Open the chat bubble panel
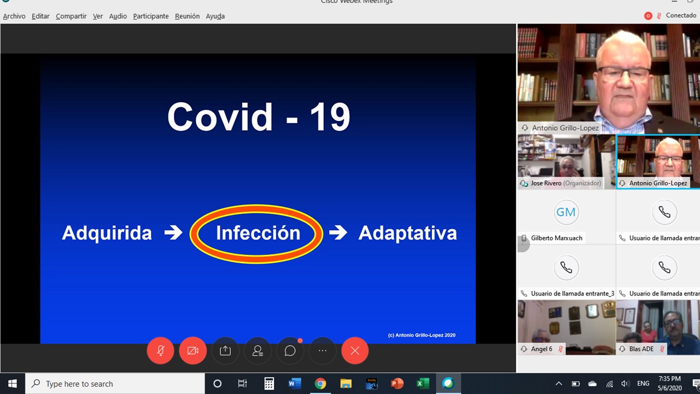This screenshot has height=394, width=700. click(x=290, y=351)
